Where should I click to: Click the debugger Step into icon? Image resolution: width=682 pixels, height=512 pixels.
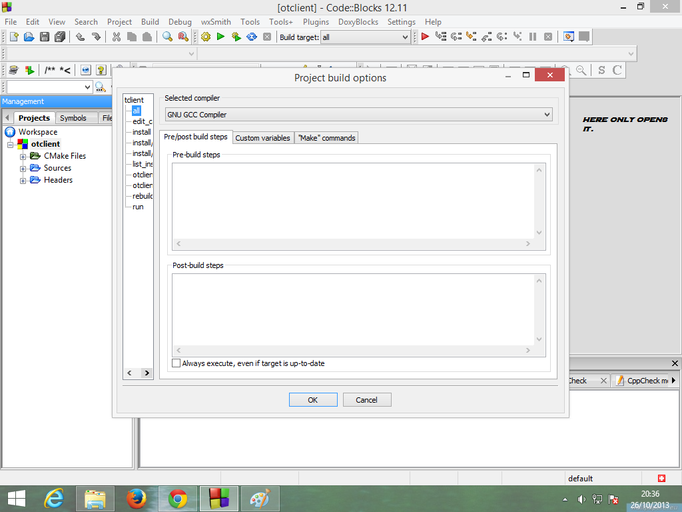(x=471, y=37)
